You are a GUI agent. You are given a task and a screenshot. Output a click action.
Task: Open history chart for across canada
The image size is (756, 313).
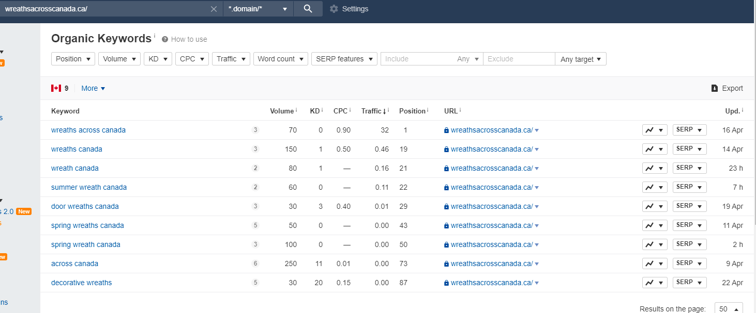pyautogui.click(x=655, y=263)
